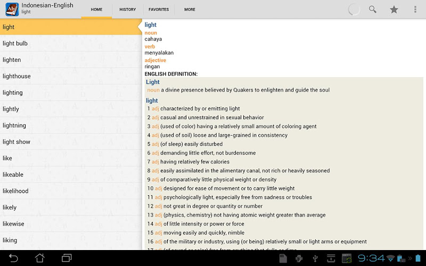Open the three-dot overflow menu
The width and height of the screenshot is (426, 266).
point(415,10)
